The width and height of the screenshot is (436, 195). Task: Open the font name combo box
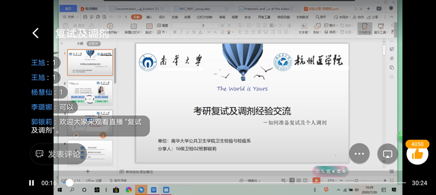[x=186, y=26]
